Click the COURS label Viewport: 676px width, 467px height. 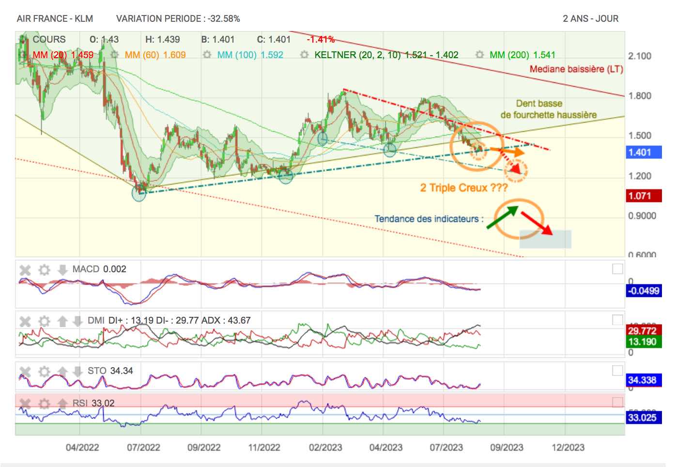click(x=49, y=39)
